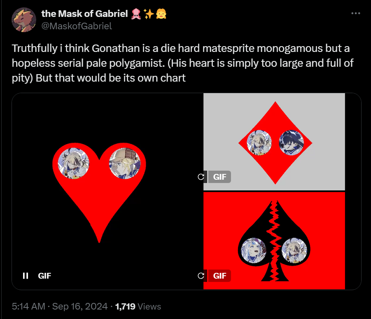Click the GIF badge on diamond image
The height and width of the screenshot is (319, 371).
coord(219,177)
